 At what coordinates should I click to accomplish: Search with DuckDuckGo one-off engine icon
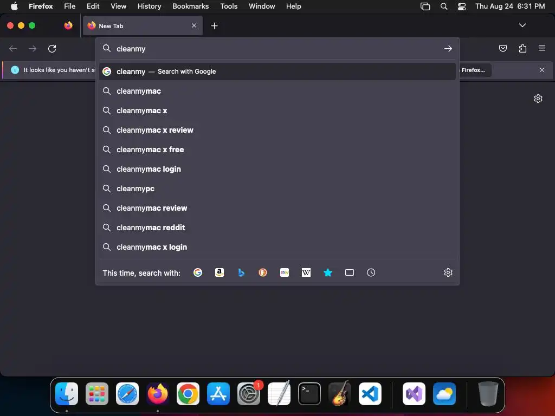click(x=263, y=272)
